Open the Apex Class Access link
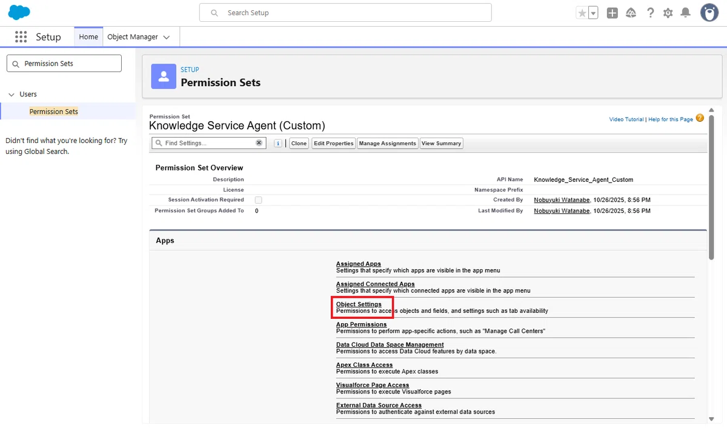The width and height of the screenshot is (727, 428). click(365, 365)
